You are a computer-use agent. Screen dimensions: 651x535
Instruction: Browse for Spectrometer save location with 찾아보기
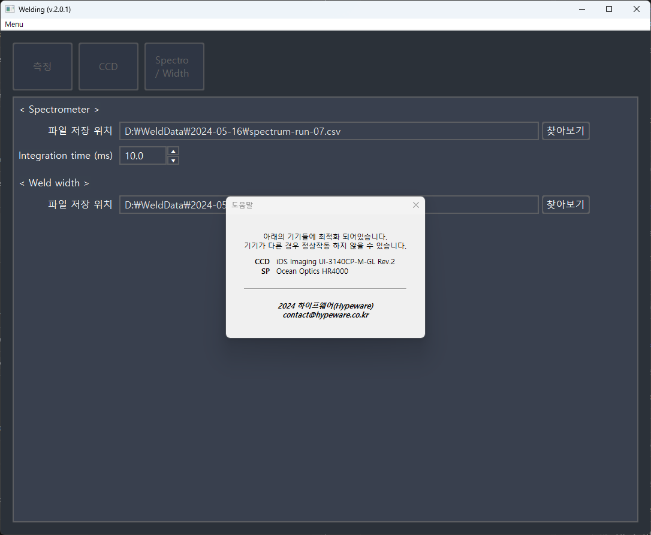565,131
